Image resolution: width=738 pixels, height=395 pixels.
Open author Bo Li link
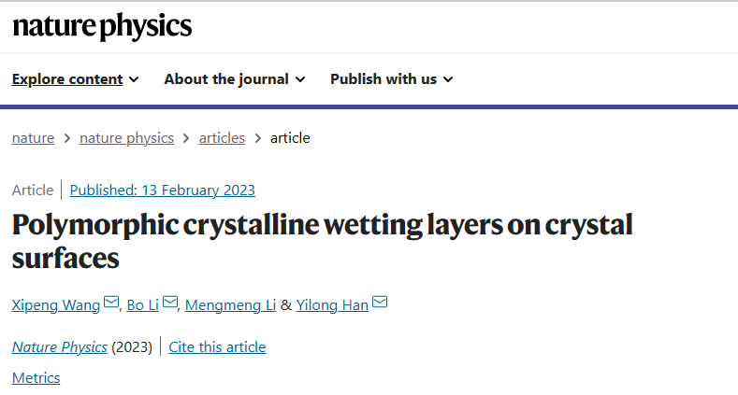142,305
